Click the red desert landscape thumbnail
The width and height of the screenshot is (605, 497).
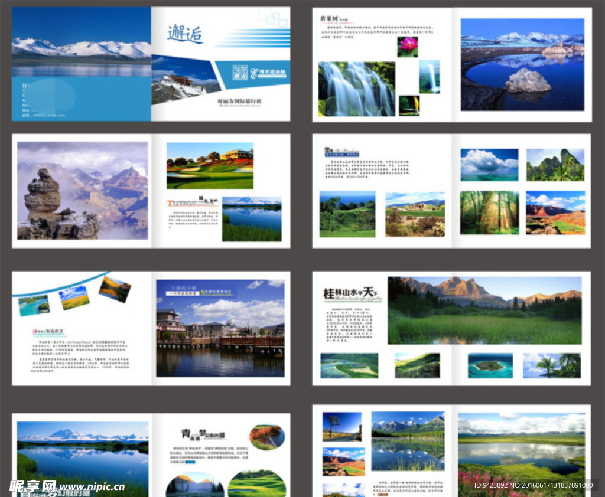(555, 212)
